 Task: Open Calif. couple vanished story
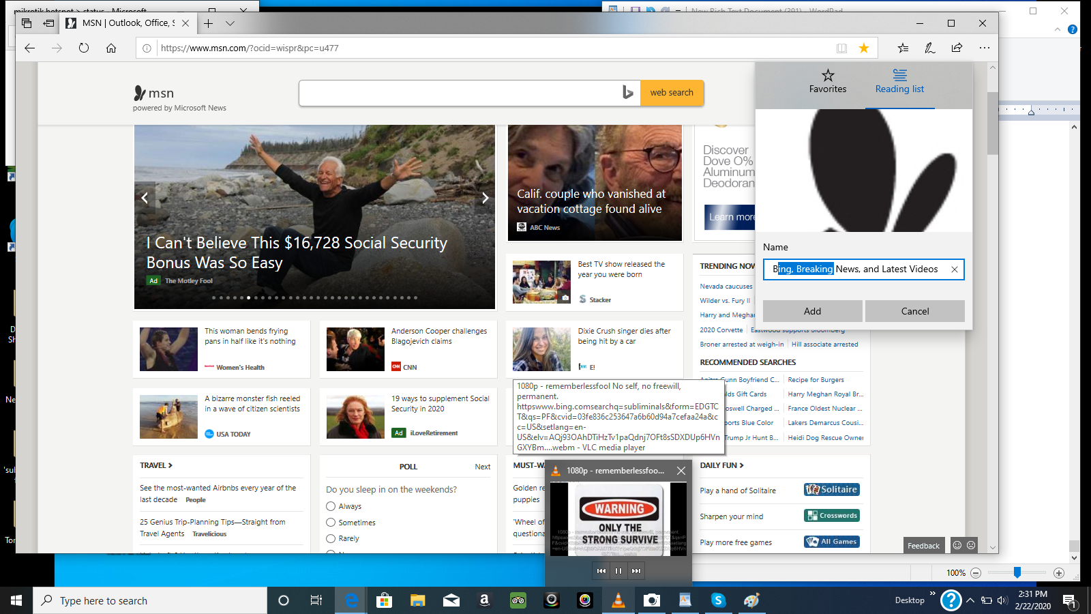(591, 201)
